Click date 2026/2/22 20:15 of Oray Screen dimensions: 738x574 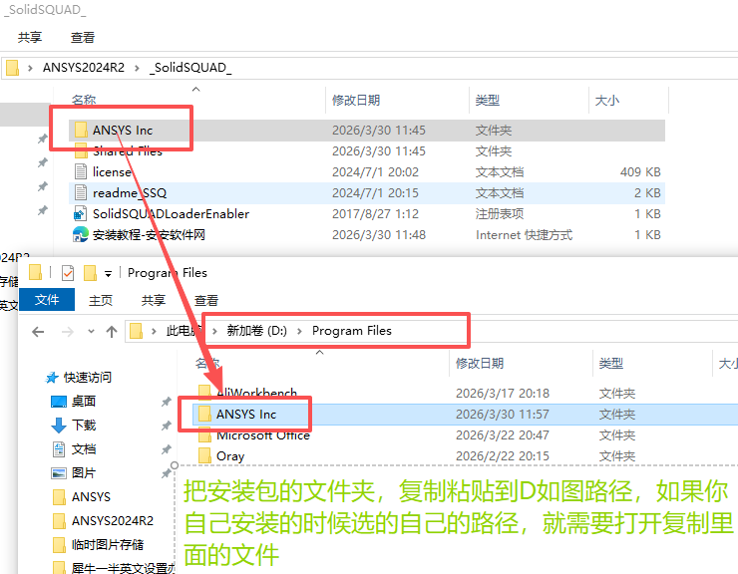(503, 455)
